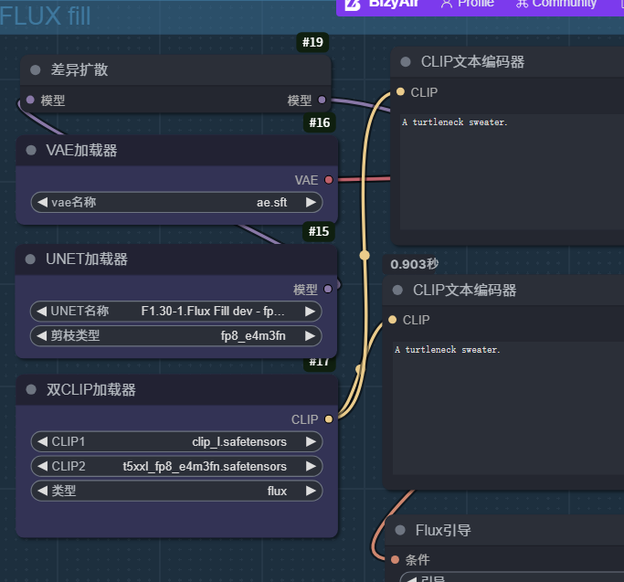The image size is (624, 582).
Task: Open the 剪枝类型 fp8_e4m3fn selector
Action: click(176, 336)
